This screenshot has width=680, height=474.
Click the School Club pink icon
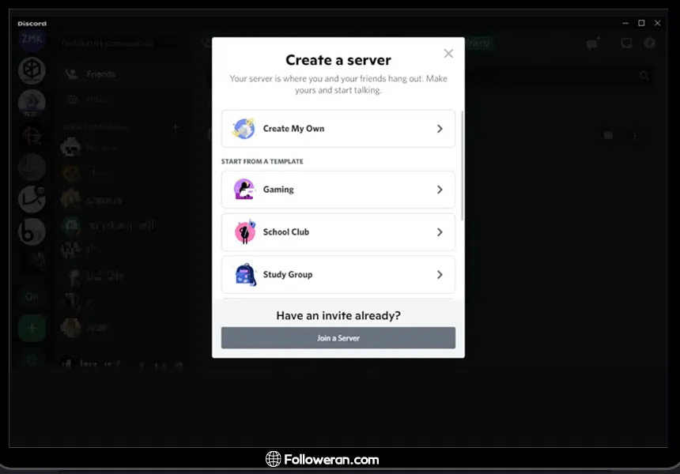(x=245, y=231)
